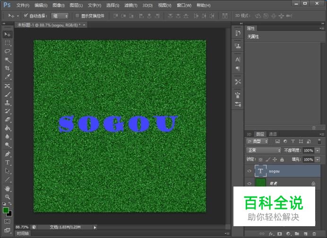Image resolution: width=327 pixels, height=238 pixels.
Task: Select the Zoom tool
Action: tap(8, 197)
